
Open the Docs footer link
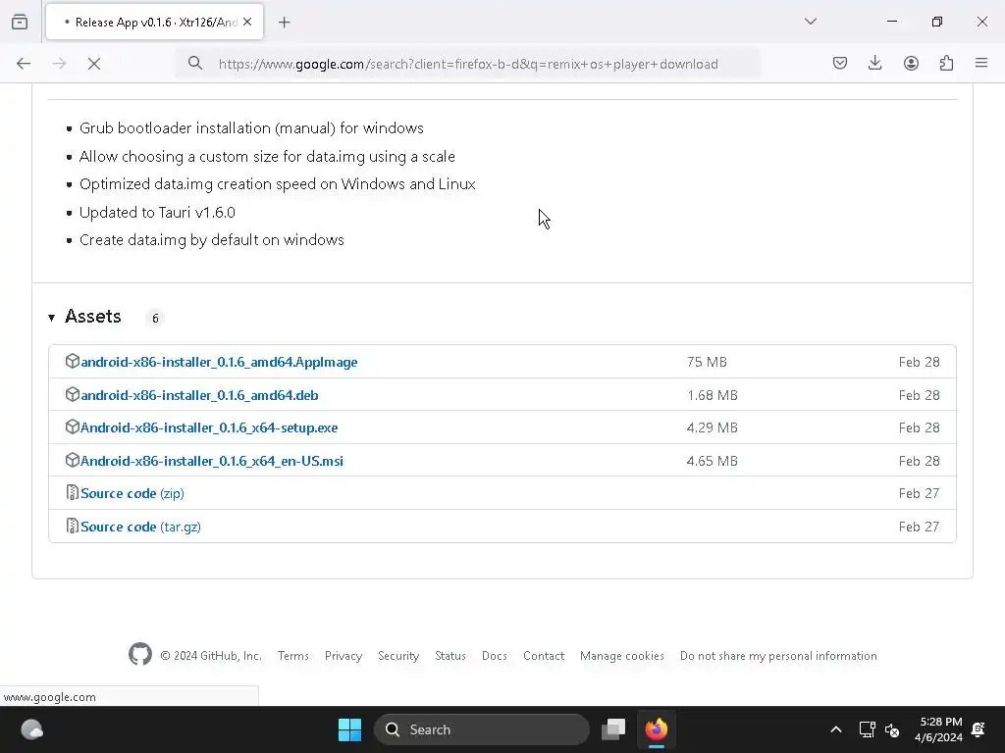tap(495, 656)
